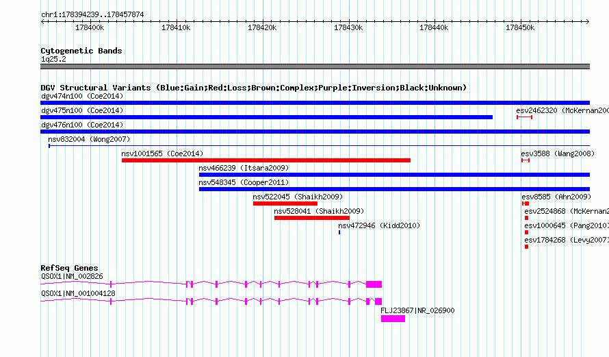Open the esv3588 (Wang2008) label
609x357 pixels.
(x=558, y=153)
